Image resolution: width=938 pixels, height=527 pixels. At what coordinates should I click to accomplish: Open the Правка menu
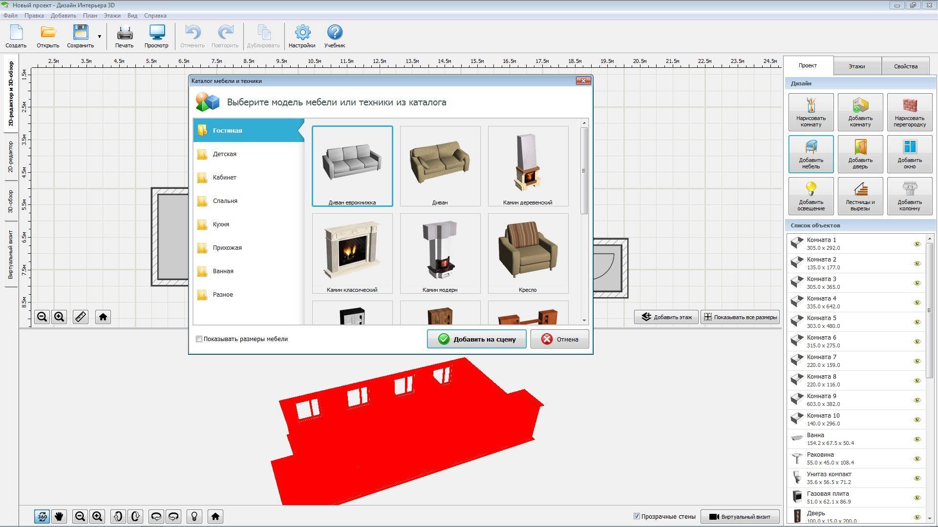pyautogui.click(x=34, y=16)
